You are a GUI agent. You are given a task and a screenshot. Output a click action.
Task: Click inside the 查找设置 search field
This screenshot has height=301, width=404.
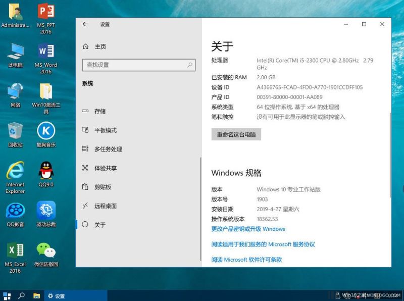click(133, 65)
